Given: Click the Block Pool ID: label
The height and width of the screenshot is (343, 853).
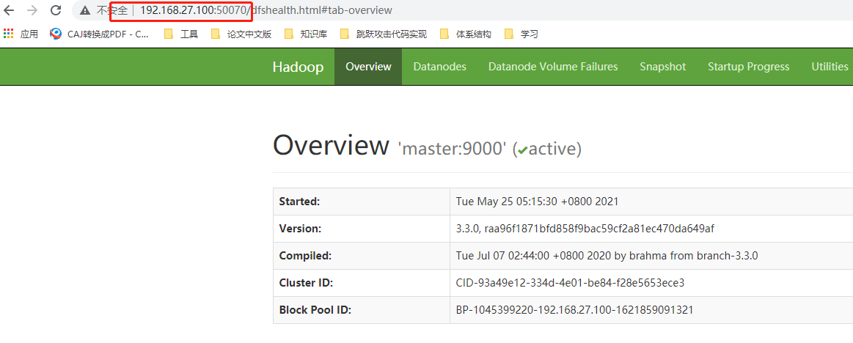Looking at the screenshot, I should 315,310.
